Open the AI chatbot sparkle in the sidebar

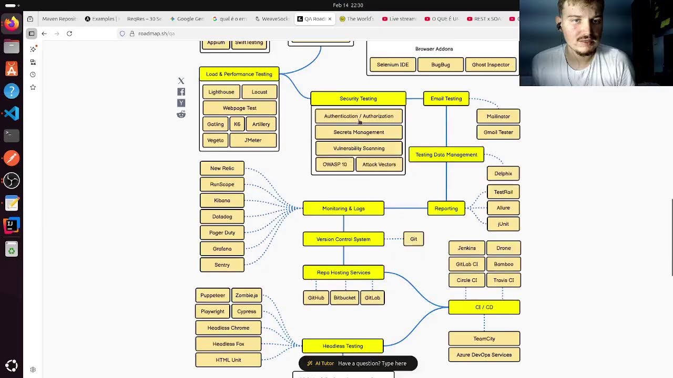(x=33, y=49)
